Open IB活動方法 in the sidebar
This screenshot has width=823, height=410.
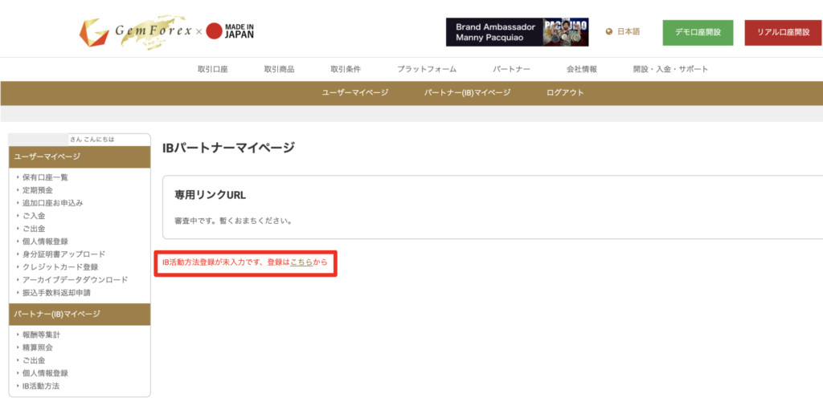click(41, 386)
